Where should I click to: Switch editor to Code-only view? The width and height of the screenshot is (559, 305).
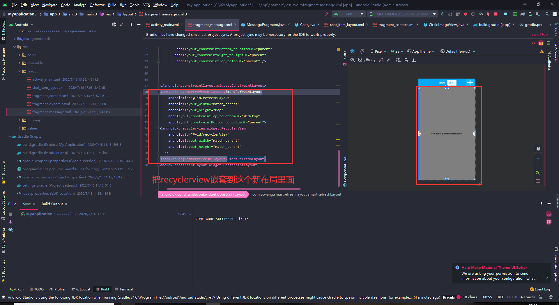533,43
